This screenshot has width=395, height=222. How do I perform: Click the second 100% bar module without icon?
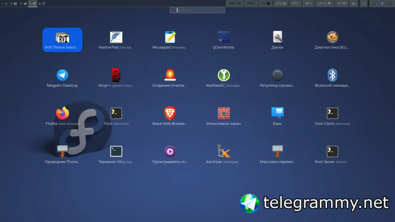tap(251, 3)
